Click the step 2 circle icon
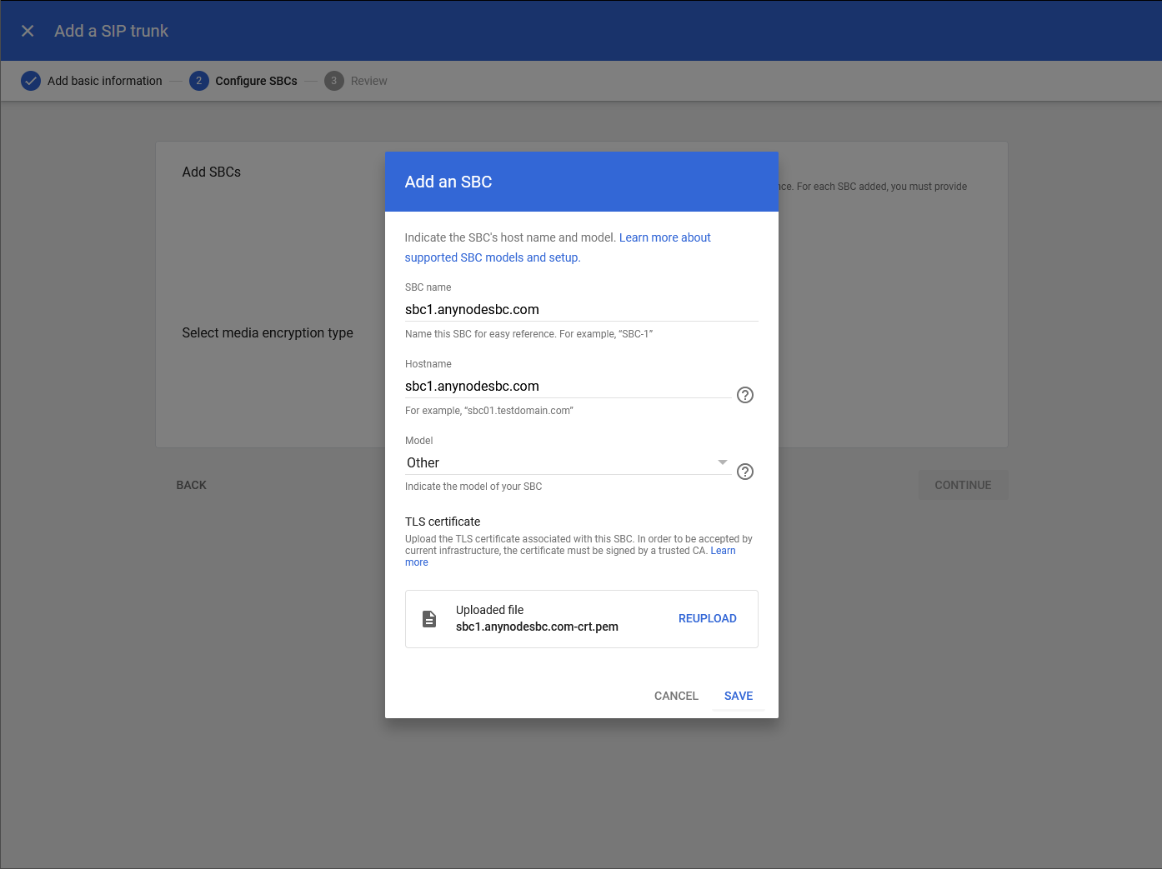 (199, 81)
